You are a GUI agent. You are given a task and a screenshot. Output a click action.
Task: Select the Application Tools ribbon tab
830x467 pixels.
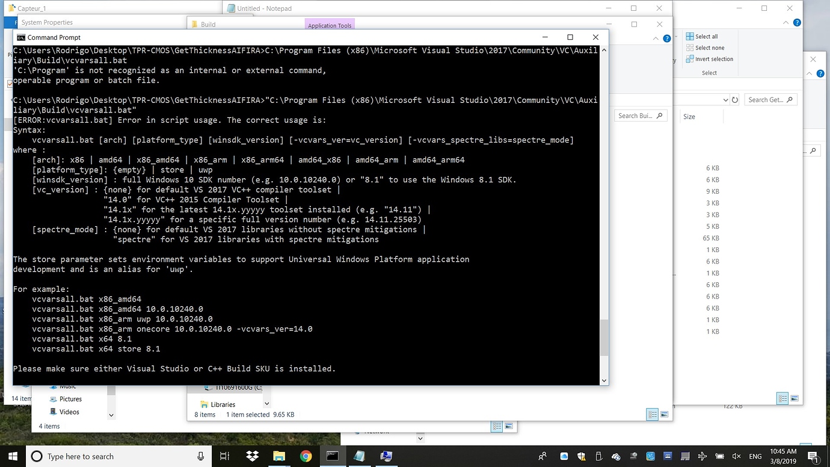click(330, 25)
